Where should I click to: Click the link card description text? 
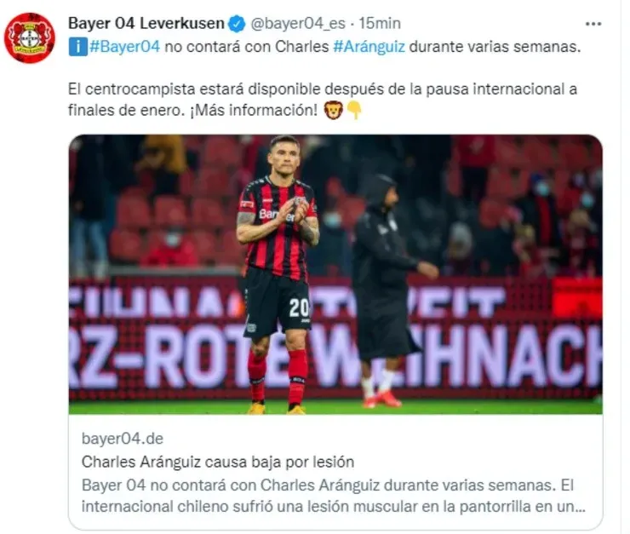click(x=334, y=496)
